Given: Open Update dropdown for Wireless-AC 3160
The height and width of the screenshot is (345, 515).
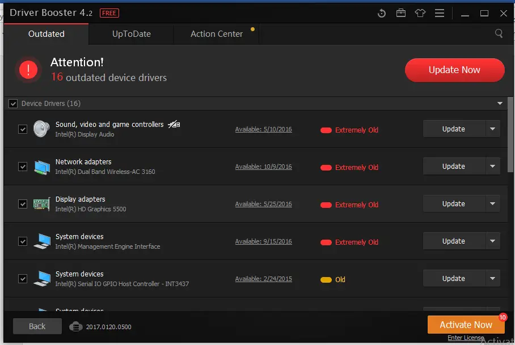Looking at the screenshot, I should [x=493, y=167].
